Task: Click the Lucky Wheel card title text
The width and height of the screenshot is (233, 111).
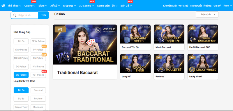Action: pos(195,77)
